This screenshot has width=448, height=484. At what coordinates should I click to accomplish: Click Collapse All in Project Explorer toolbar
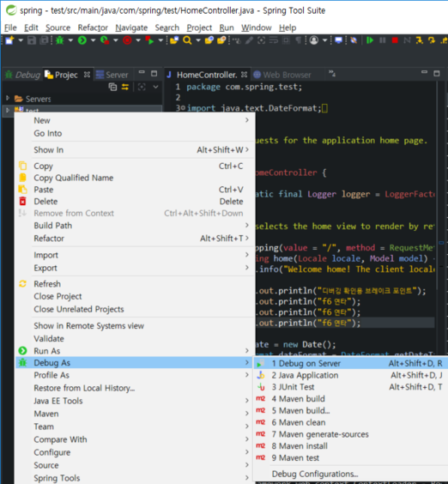113,87
